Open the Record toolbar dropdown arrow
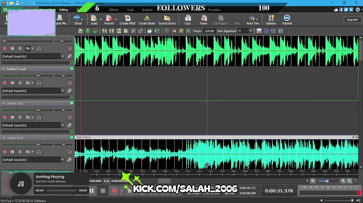 [x=116, y=19]
